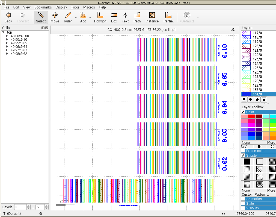The width and height of the screenshot is (276, 217).
Task: Open the Tools menu
Action: click(75, 7)
